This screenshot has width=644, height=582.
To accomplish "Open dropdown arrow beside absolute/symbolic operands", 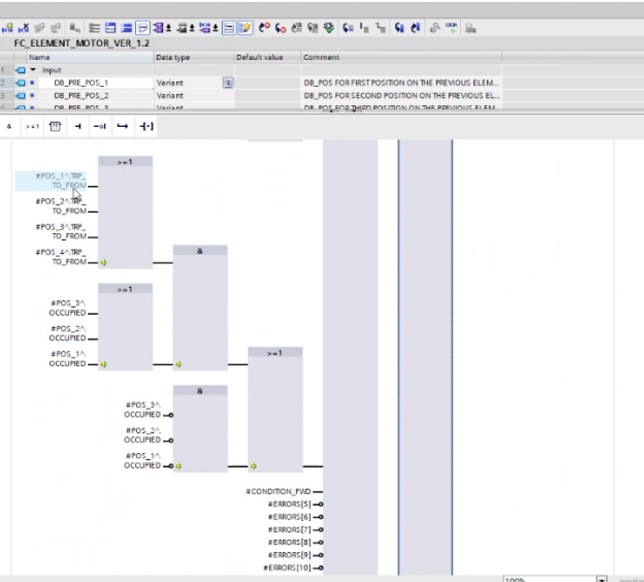I will (x=168, y=29).
